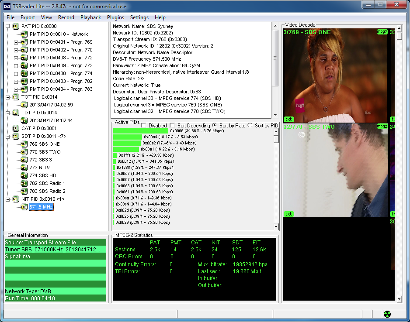The width and height of the screenshot is (410, 322).
Task: Click the radiation hazard icon in status bar
Action: pyautogui.click(x=386, y=314)
